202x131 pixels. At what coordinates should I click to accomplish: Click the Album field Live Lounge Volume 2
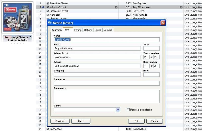(97, 66)
